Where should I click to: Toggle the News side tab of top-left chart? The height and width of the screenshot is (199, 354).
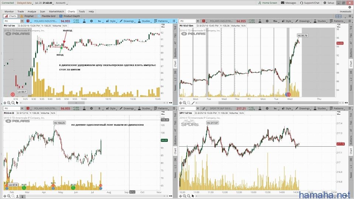click(x=175, y=88)
